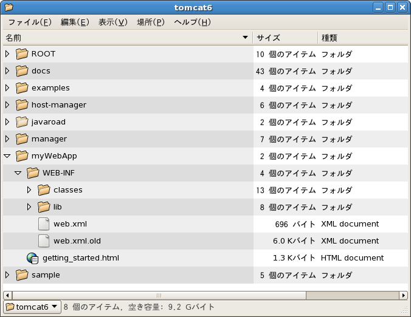Click the HTML document type cell

352,258
